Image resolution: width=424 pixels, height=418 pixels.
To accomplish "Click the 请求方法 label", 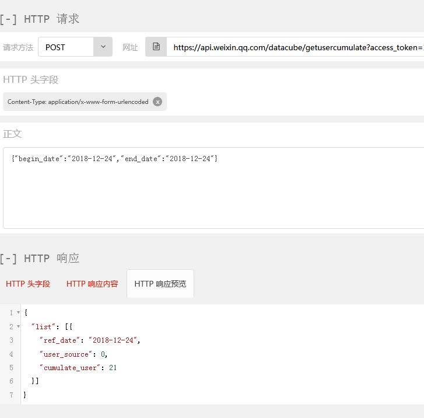I will click(x=18, y=47).
